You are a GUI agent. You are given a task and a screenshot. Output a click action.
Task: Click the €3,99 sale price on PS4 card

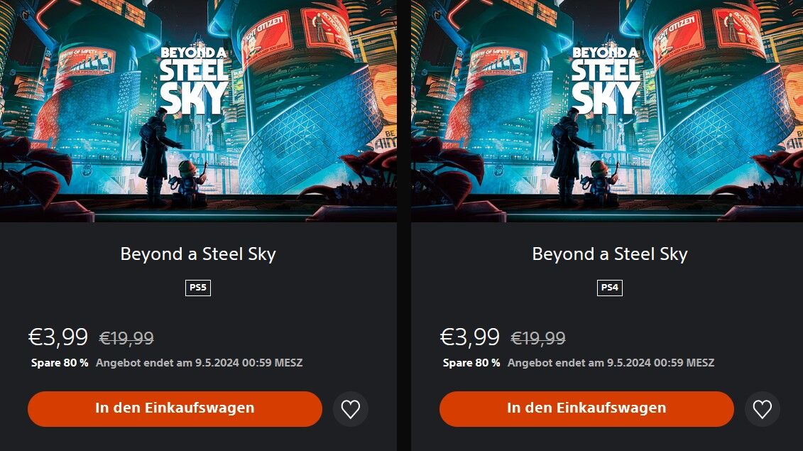469,337
